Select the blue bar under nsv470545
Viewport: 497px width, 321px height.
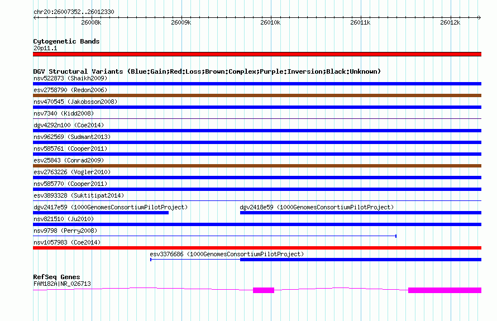(x=257, y=107)
